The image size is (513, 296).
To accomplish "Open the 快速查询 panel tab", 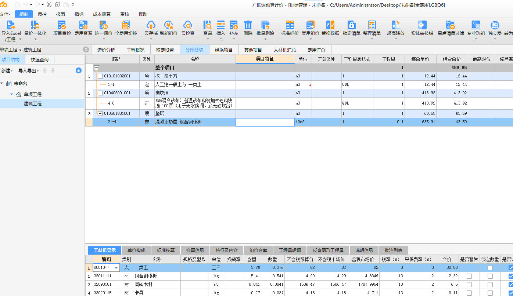I will tap(40, 60).
